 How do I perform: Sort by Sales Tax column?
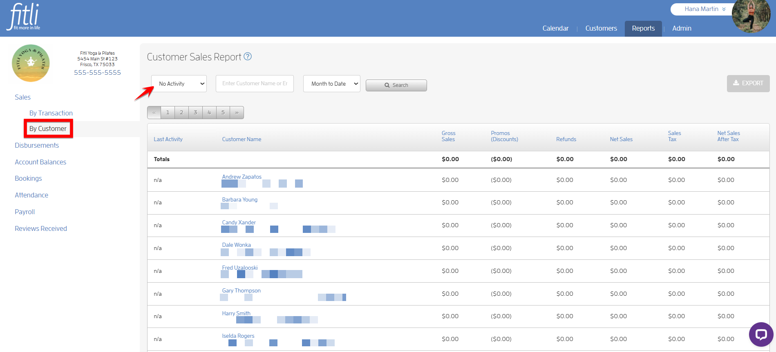674,136
